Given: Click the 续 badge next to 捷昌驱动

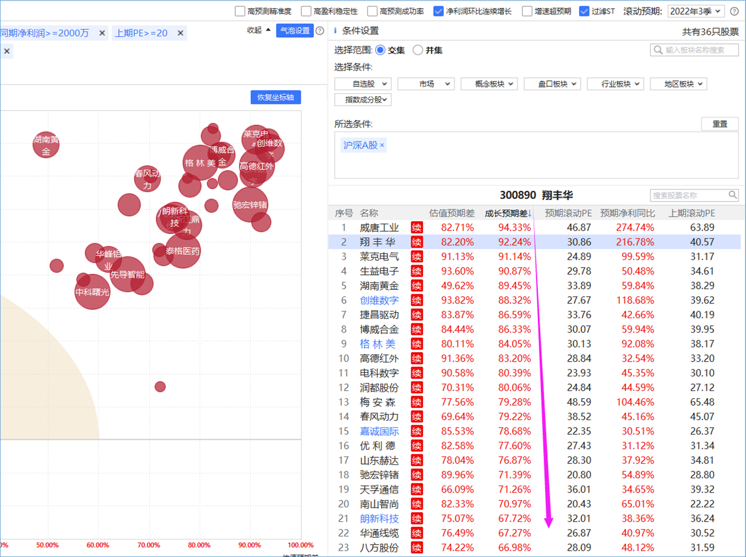Looking at the screenshot, I should point(416,315).
